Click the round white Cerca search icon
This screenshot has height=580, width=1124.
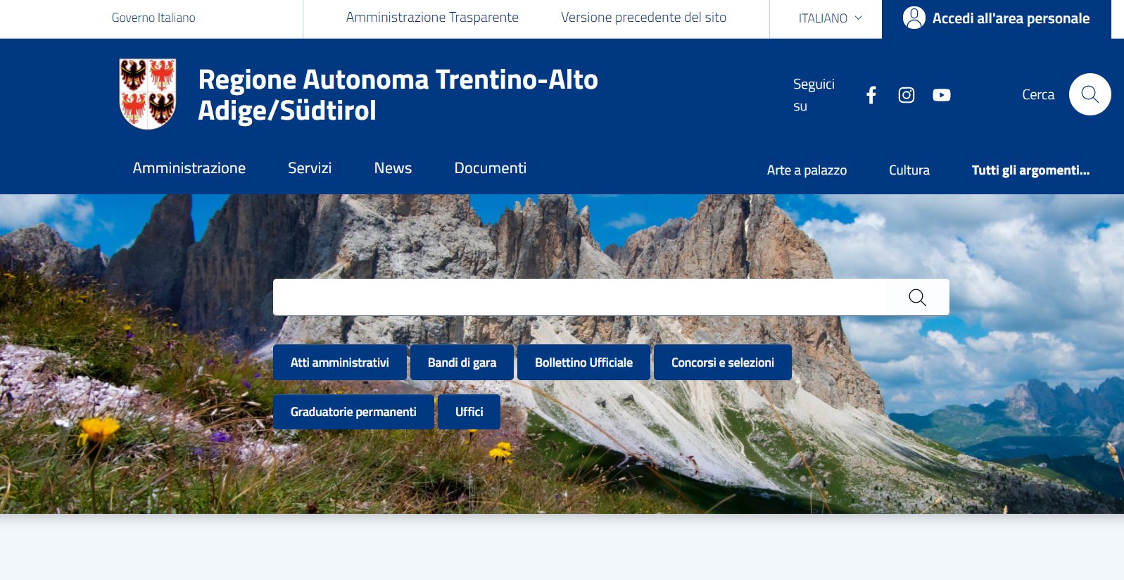(1090, 94)
